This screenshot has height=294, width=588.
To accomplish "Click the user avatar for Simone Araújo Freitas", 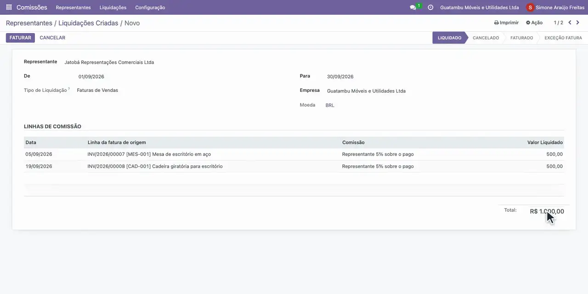I will pos(530,7).
